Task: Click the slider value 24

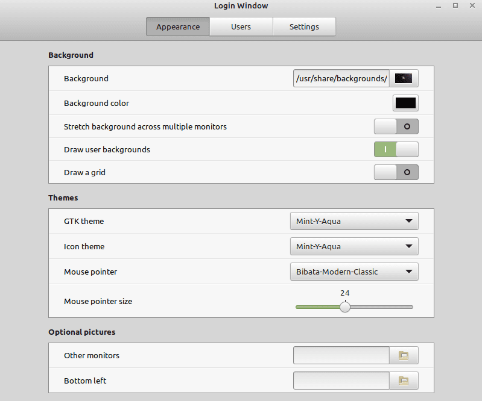Action: (x=345, y=293)
